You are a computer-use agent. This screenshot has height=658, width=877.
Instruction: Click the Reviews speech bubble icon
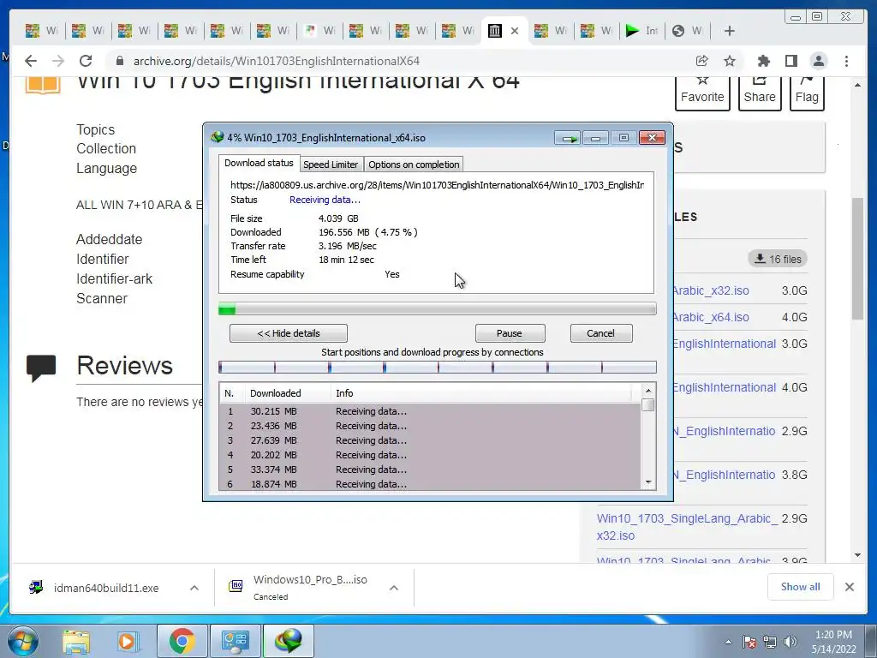click(41, 368)
